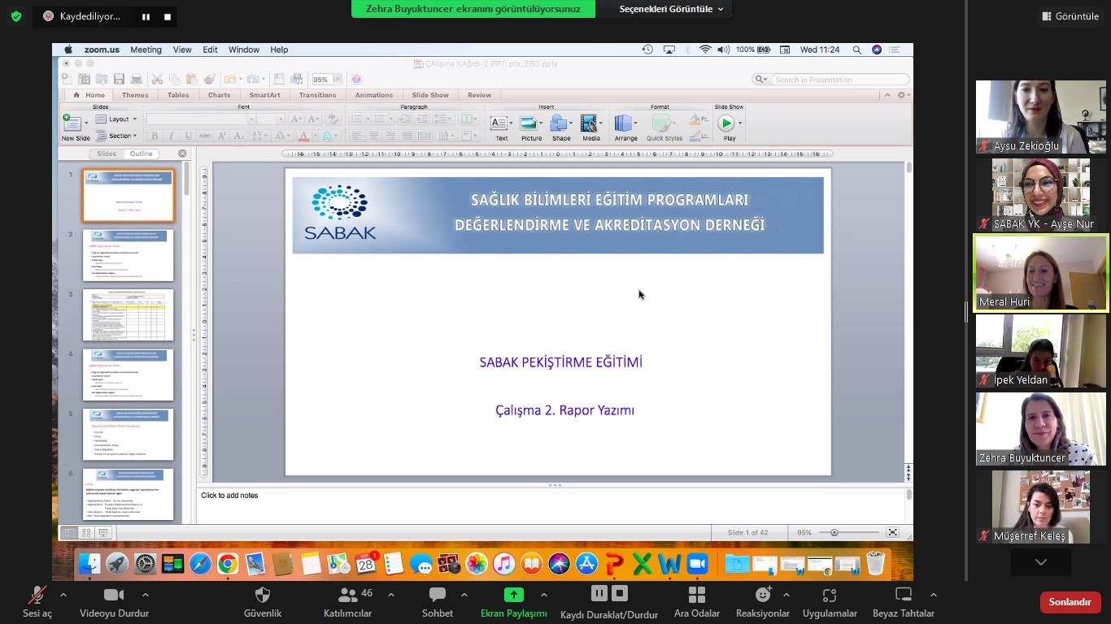Viewport: 1111px width, 624px height.
Task: Switch to the Transitions ribbon tab
Action: click(x=317, y=95)
